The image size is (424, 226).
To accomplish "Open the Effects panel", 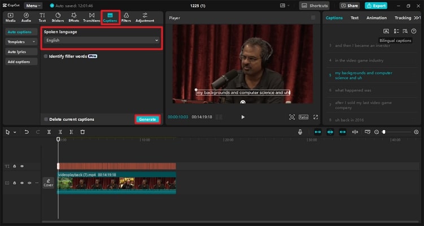I will click(x=73, y=18).
